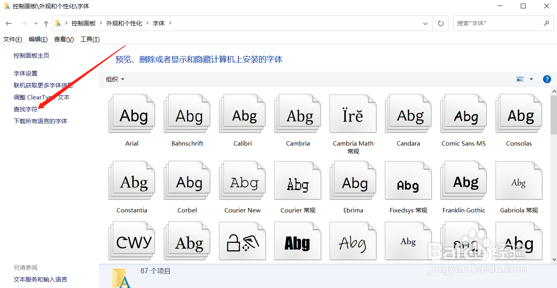Image resolution: width=557 pixels, height=288 pixels.
Task: Open the 工具(T) menu
Action: pyautogui.click(x=90, y=39)
